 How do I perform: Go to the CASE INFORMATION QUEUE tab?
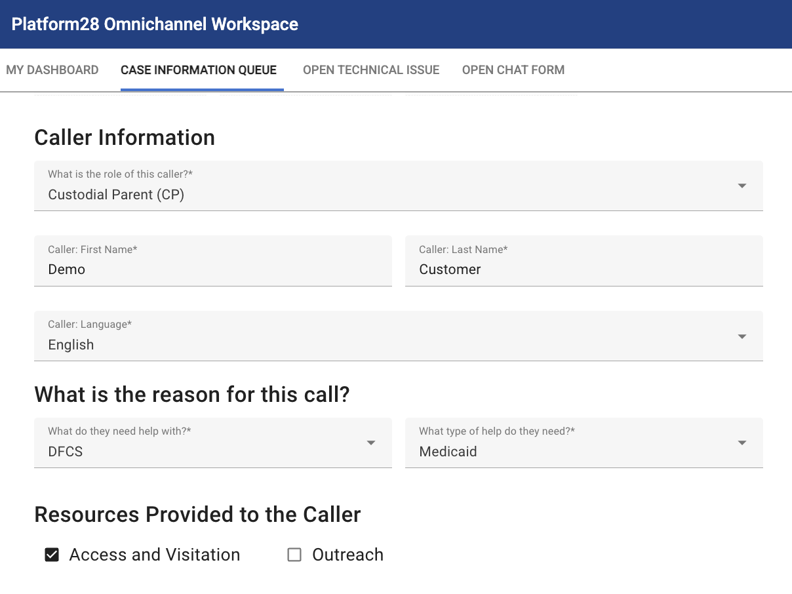tap(199, 69)
